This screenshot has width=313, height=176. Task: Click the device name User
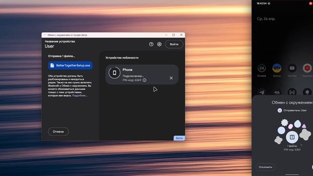(x=49, y=46)
